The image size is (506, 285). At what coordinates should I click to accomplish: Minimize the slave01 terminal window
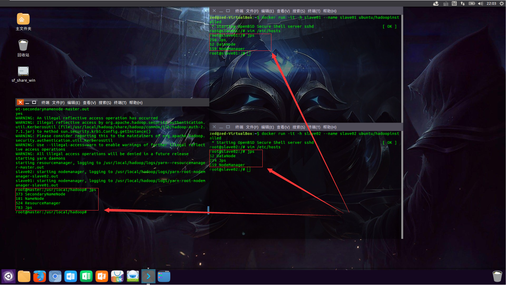coord(221,11)
